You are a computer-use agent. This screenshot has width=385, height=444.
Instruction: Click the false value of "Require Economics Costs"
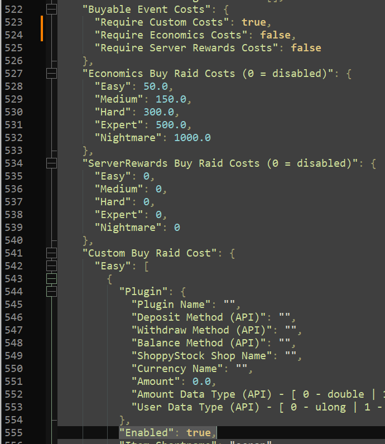tap(275, 35)
